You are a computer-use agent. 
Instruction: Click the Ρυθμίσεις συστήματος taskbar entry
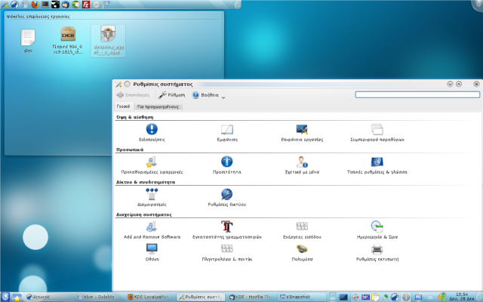201,297
